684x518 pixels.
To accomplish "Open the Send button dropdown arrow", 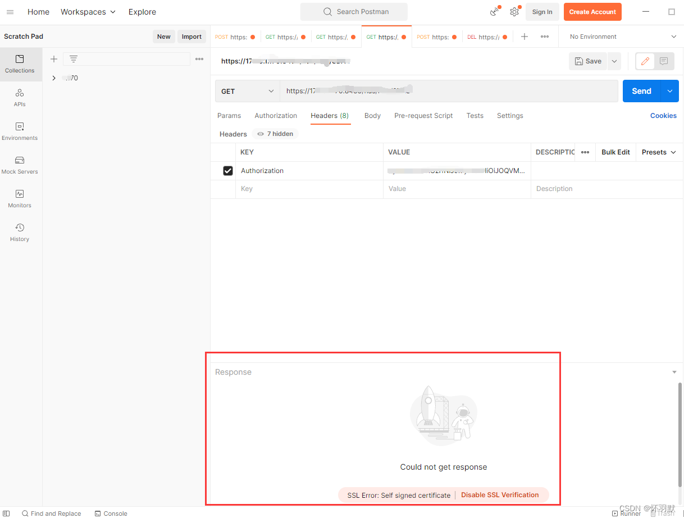I will point(670,91).
